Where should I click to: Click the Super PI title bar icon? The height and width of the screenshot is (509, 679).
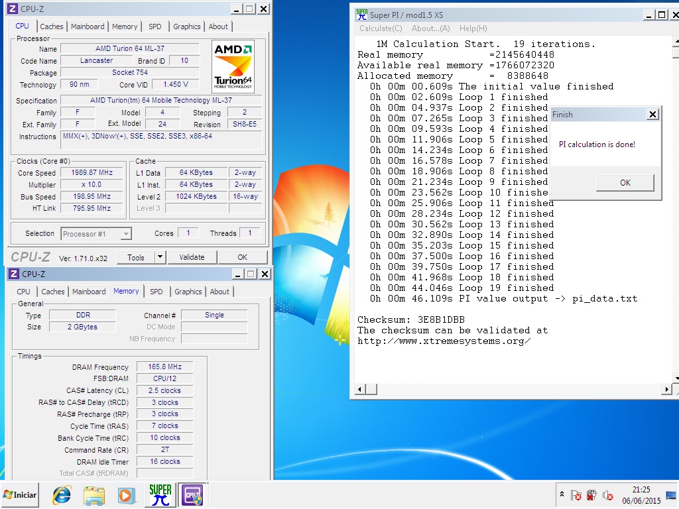(361, 15)
